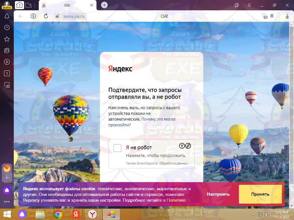Open the new tab group icon

coord(29,5)
